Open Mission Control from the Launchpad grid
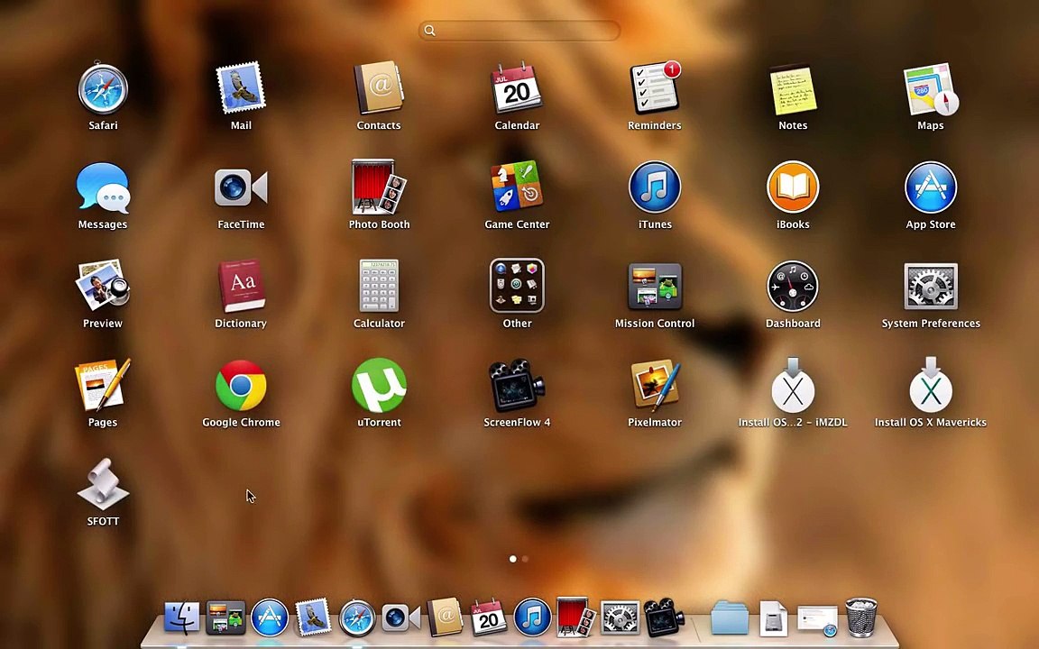1039x649 pixels. coord(655,286)
